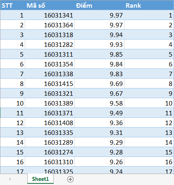Select score 9.97 in row 16031364
The image size is (174, 185).
(99, 25)
